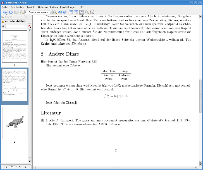Open the Datei menu
The height and width of the screenshot is (170, 203).
click(x=5, y=7)
